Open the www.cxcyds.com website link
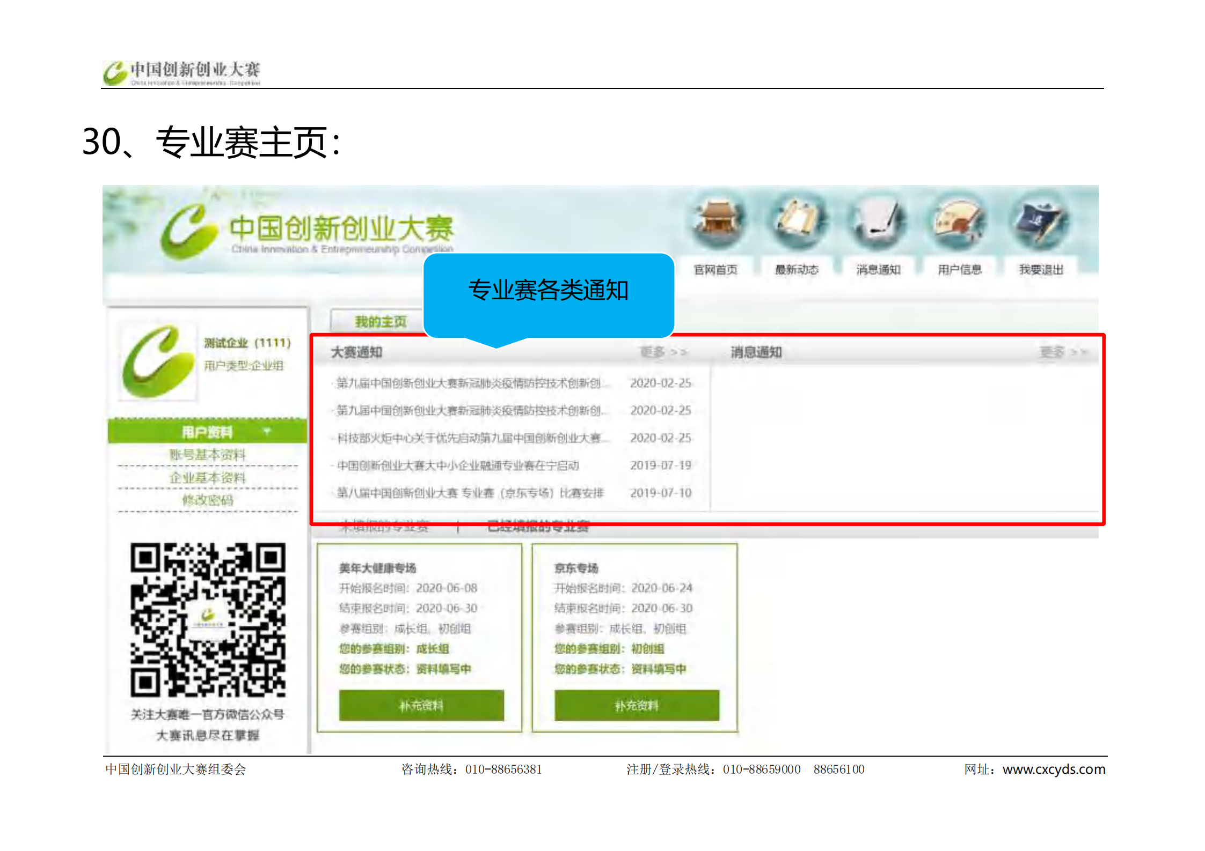Image resolution: width=1205 pixels, height=851 pixels. 1054,769
